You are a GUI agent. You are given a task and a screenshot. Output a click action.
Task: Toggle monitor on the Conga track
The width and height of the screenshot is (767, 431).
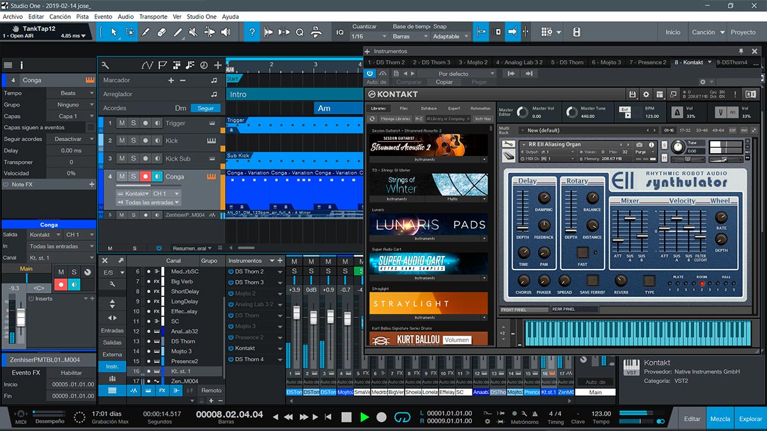(157, 177)
